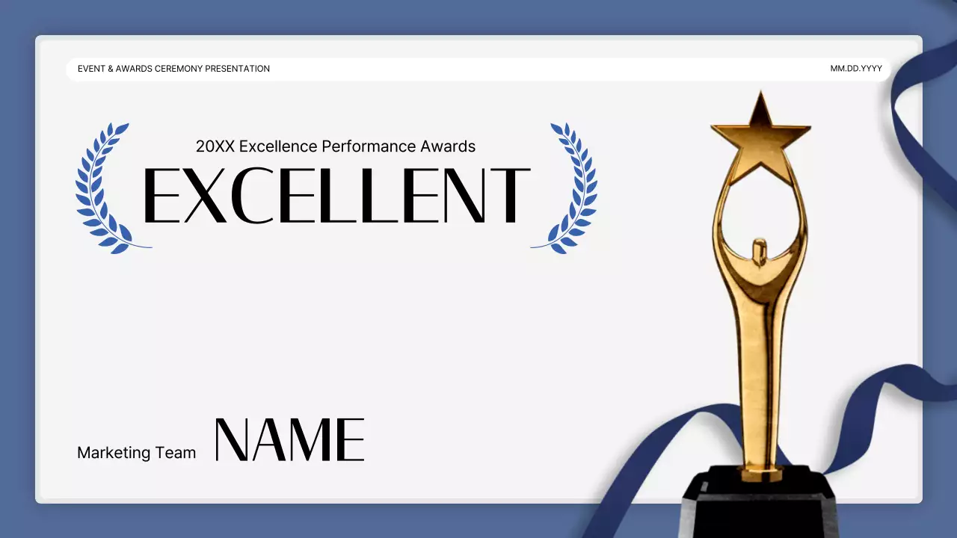Select the left blue laurel branch graphic
Screen dimensions: 957x538
[x=105, y=185]
